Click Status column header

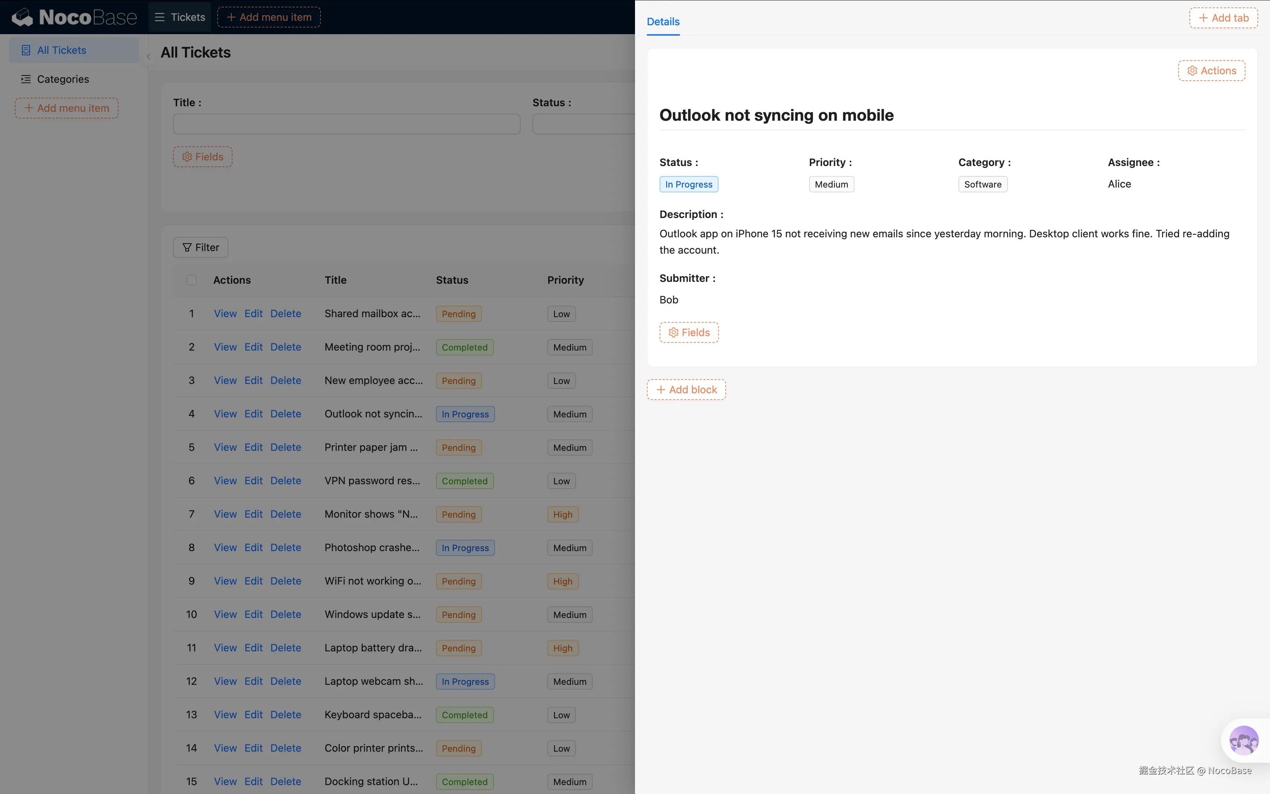click(452, 280)
